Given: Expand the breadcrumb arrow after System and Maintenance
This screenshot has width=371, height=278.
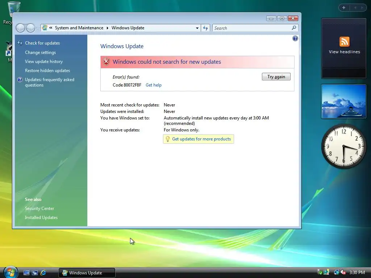Looking at the screenshot, I should tap(107, 28).
